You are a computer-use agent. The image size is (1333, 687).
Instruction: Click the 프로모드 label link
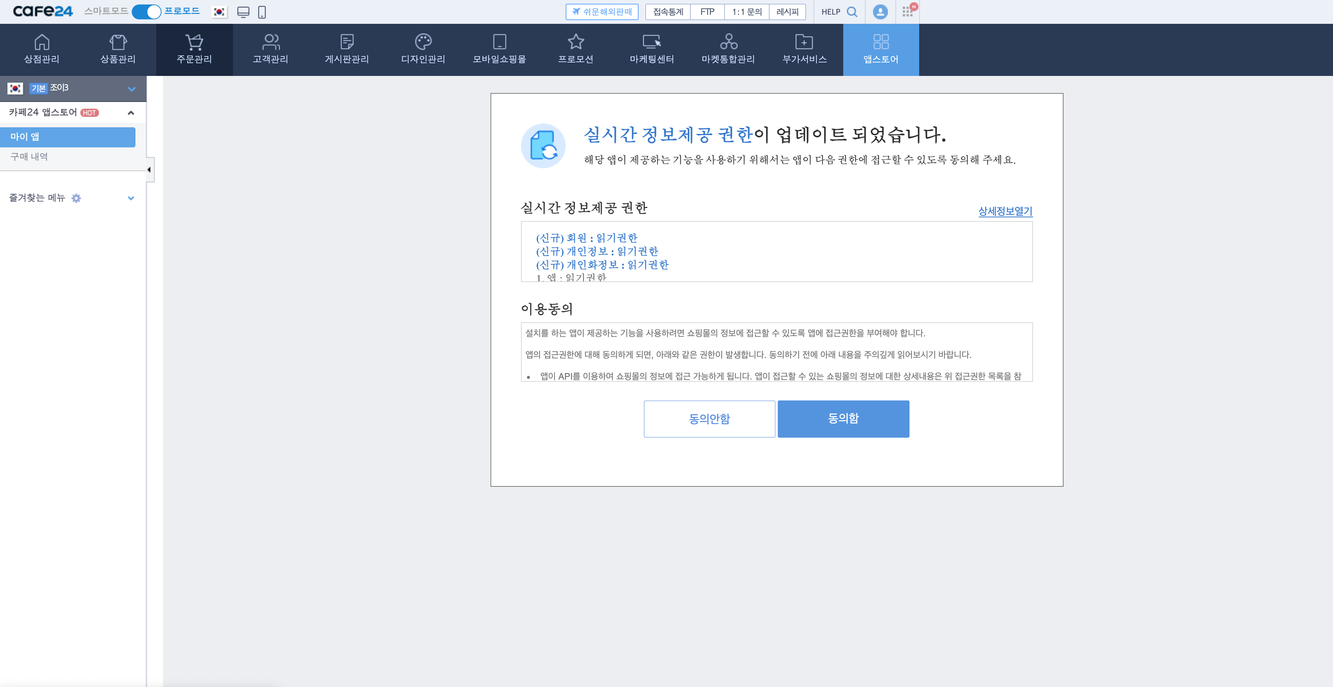(x=182, y=11)
